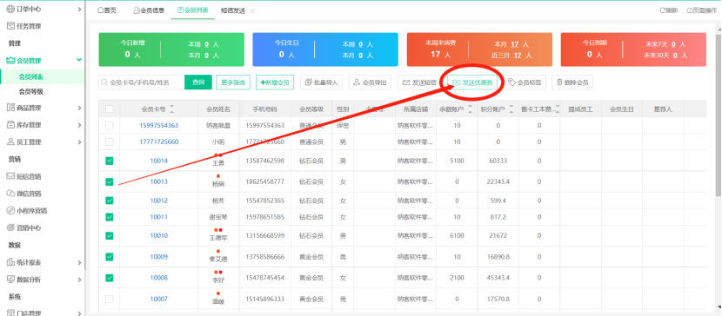Screen dimensions: 722x316
Task: Sort by the 售卡工本费 column arrows
Action: click(557, 109)
